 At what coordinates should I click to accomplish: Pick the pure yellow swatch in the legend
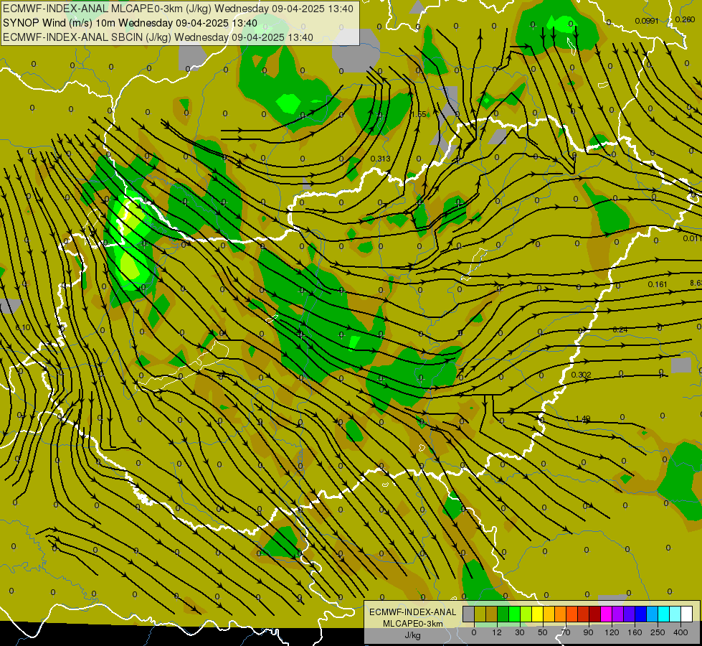(538, 614)
